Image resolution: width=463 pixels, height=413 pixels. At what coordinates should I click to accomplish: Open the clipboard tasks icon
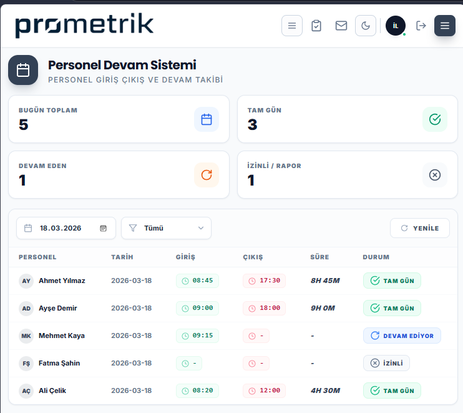(x=316, y=26)
